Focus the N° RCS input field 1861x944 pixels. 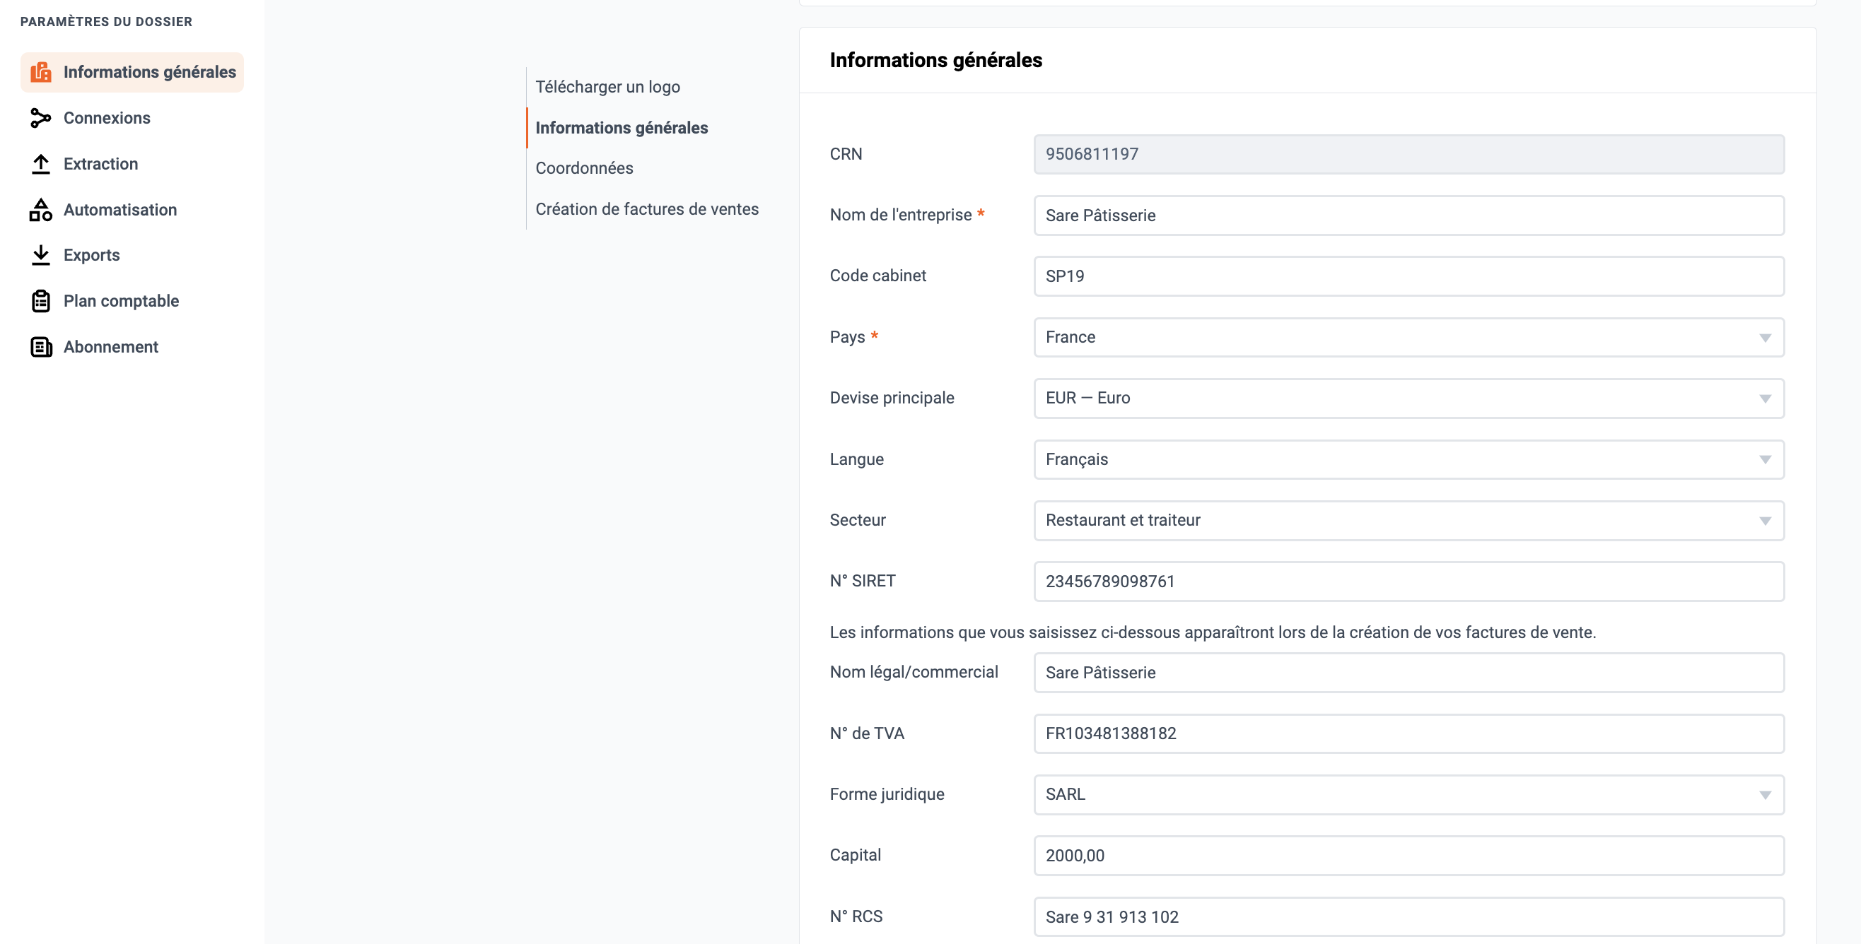1408,917
